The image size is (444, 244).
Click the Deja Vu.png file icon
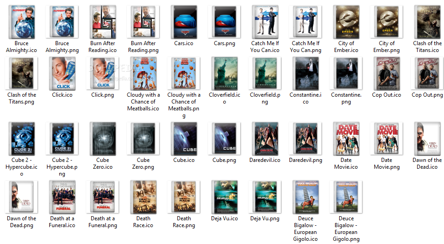click(265, 197)
